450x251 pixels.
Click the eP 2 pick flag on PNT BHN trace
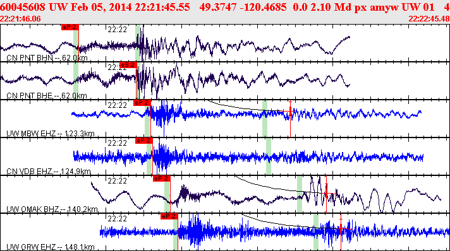[70, 27]
